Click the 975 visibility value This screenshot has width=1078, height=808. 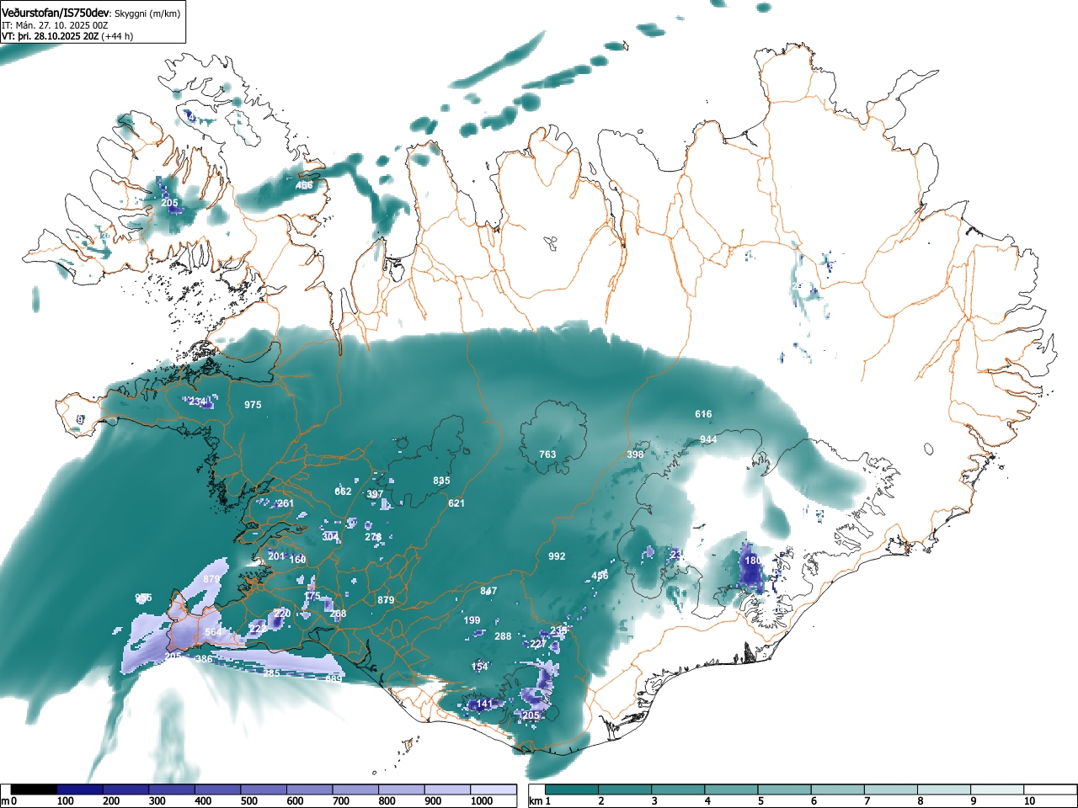tap(253, 405)
